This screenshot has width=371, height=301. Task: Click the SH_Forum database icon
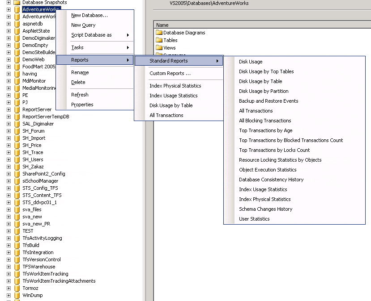click(17, 131)
